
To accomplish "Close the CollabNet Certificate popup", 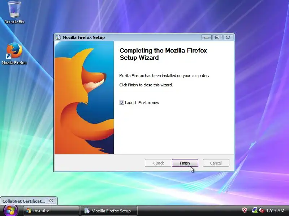I will pos(51,201).
